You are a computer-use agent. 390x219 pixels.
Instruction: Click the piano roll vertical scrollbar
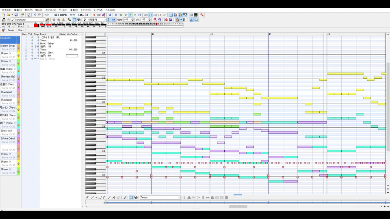388,107
